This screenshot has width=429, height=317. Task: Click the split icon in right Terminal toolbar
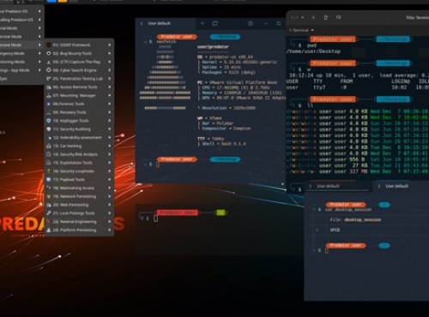point(326,18)
